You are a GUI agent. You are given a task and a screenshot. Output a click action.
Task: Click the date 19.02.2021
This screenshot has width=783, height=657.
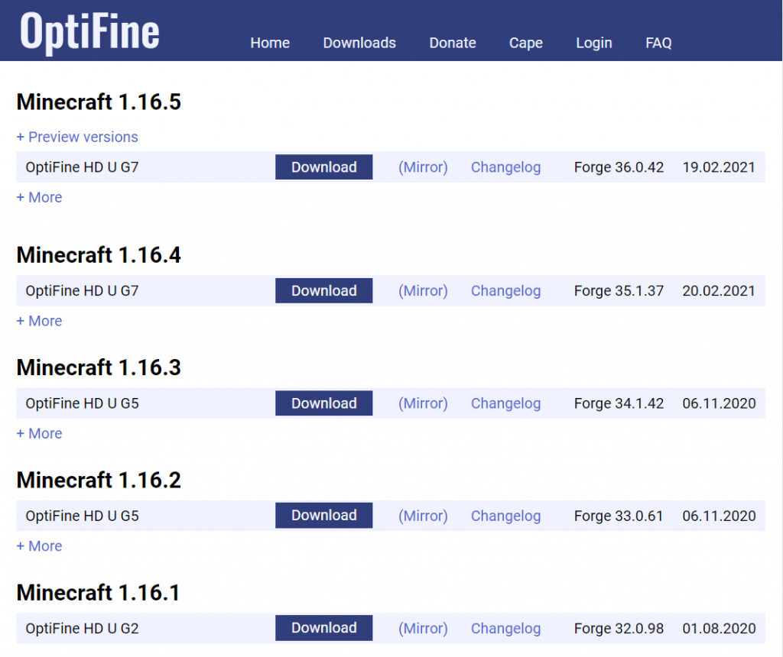[x=719, y=167]
